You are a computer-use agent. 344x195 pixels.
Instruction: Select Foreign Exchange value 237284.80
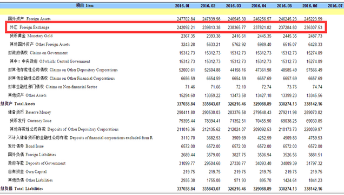287,27
